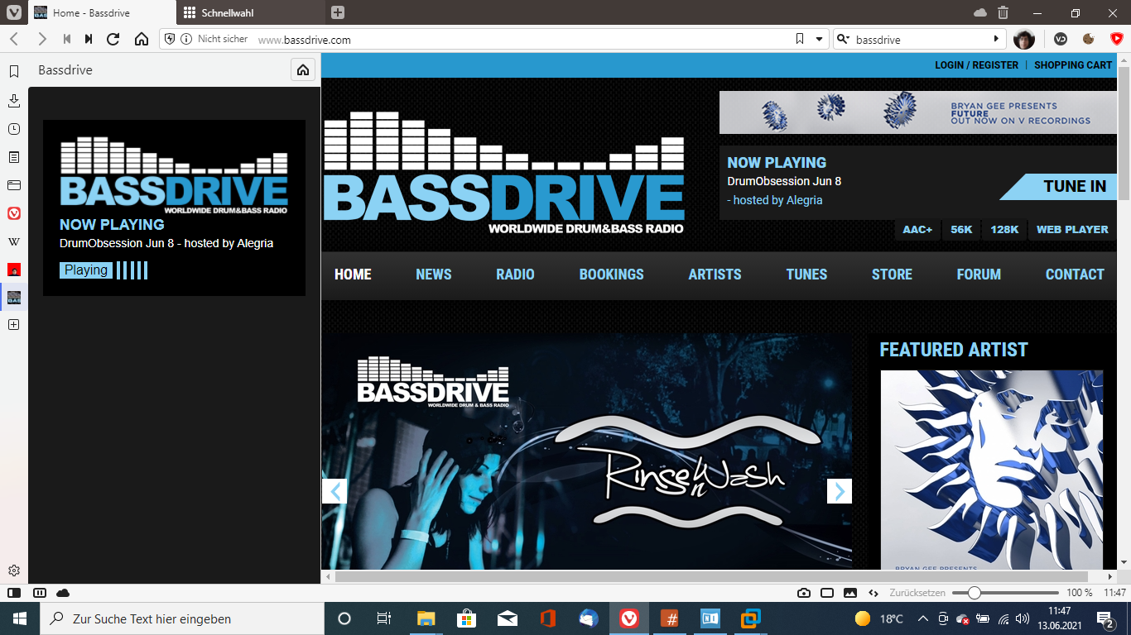Go to the browser homepage
The width and height of the screenshot is (1131, 635).
(142, 39)
